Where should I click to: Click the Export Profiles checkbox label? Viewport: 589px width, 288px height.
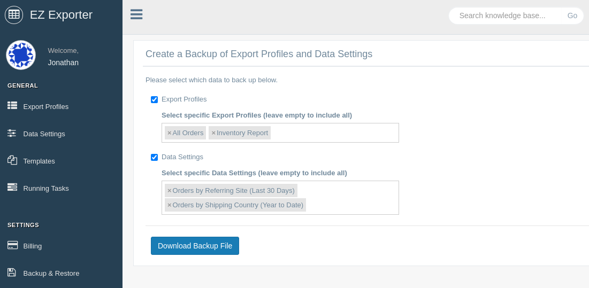[x=184, y=99]
